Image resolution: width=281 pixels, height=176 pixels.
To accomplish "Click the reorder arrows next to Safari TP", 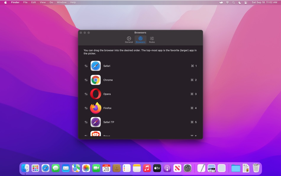I will pyautogui.click(x=86, y=122).
